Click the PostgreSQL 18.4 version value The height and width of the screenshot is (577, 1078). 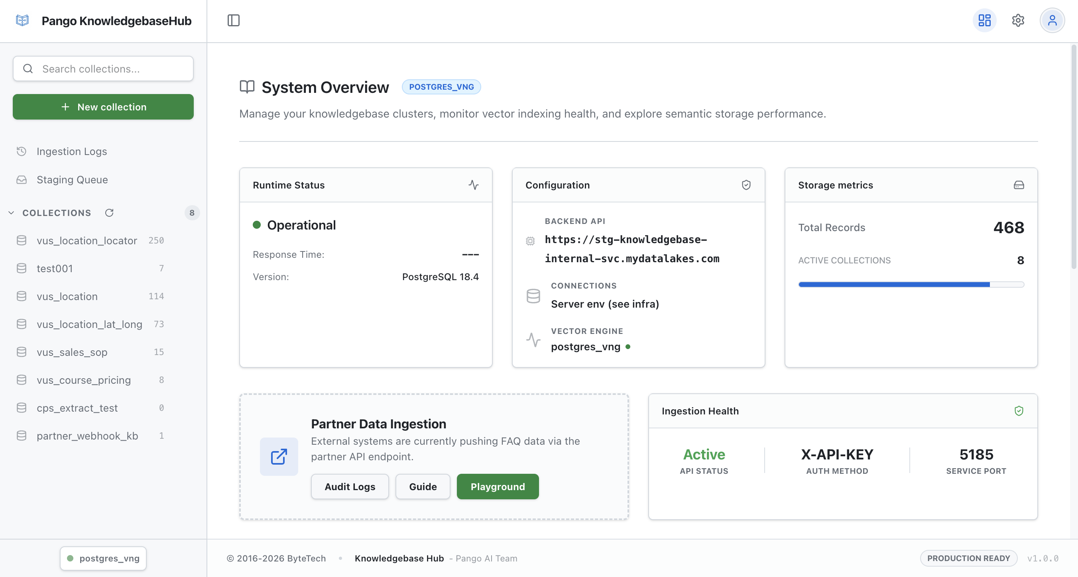(x=440, y=277)
